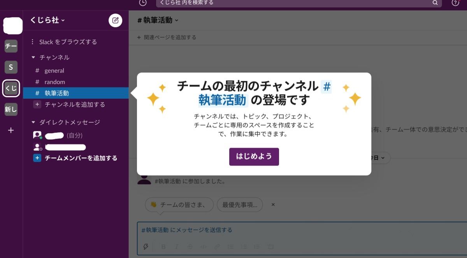Insert a code block in composer

tap(270, 246)
